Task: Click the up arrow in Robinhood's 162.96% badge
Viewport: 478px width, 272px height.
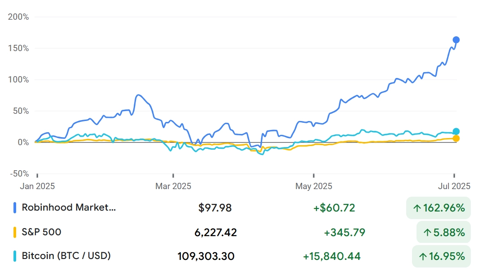Action: click(417, 208)
